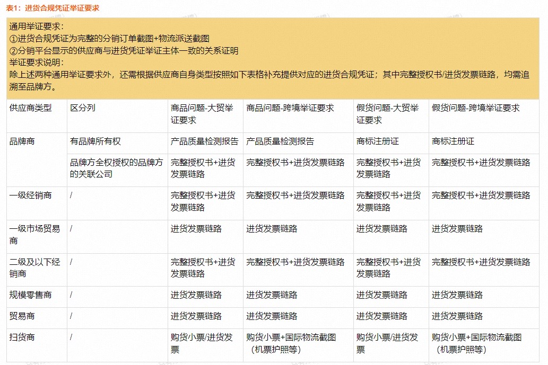Viewport: 548px width, 365px height.
Task: Select the 一级经销商 row label
Action: tap(30, 195)
